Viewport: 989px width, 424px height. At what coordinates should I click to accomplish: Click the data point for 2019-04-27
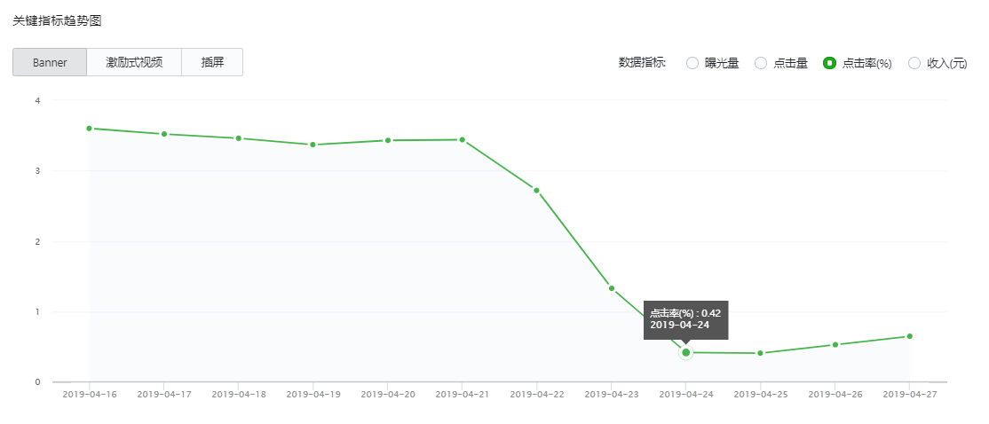pyautogui.click(x=909, y=336)
